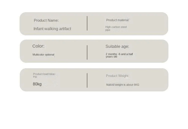Click the vertical divider in the Color card
This screenshot has width=188, height=129.
87,52
